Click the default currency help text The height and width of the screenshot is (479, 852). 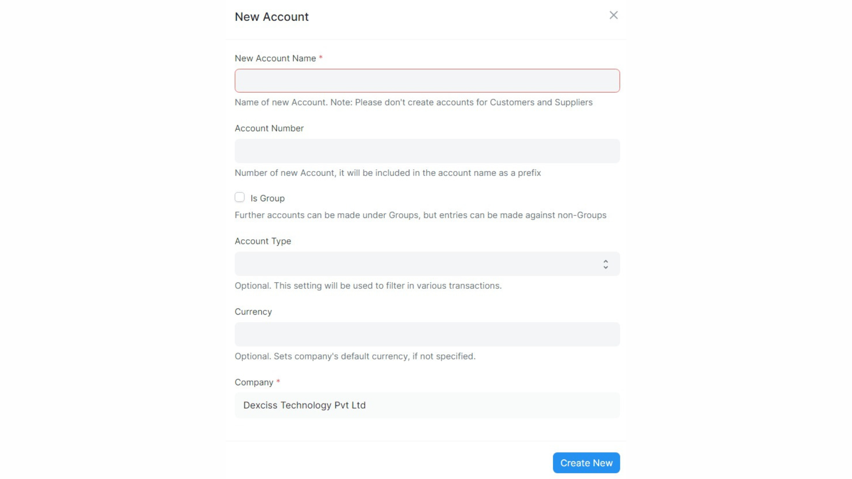pos(355,356)
